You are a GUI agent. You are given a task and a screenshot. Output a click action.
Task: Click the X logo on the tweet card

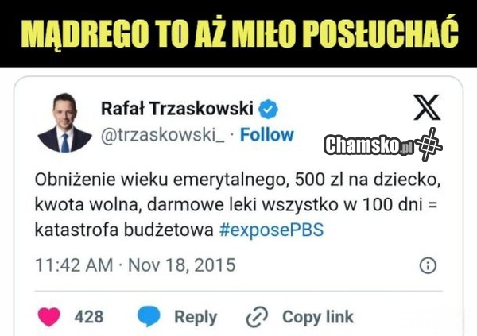click(x=426, y=107)
